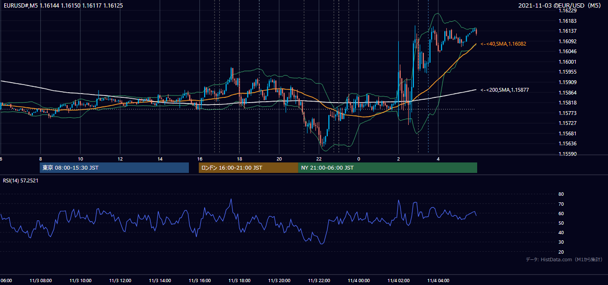Select the ロンドン 16:00-21:00 JST session bar

248,168
